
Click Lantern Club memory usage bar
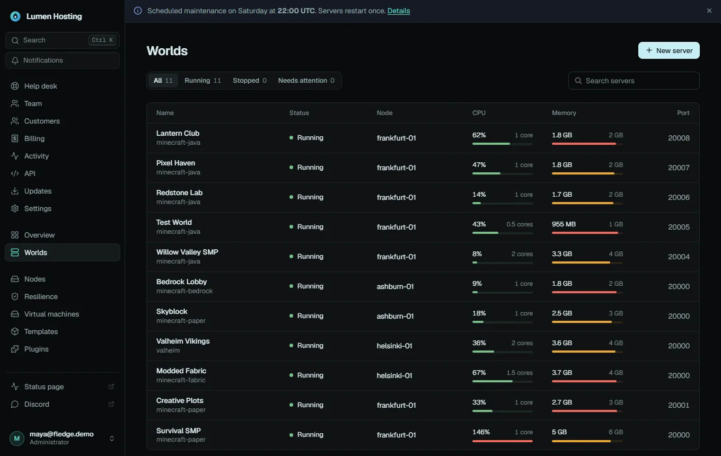pos(587,144)
